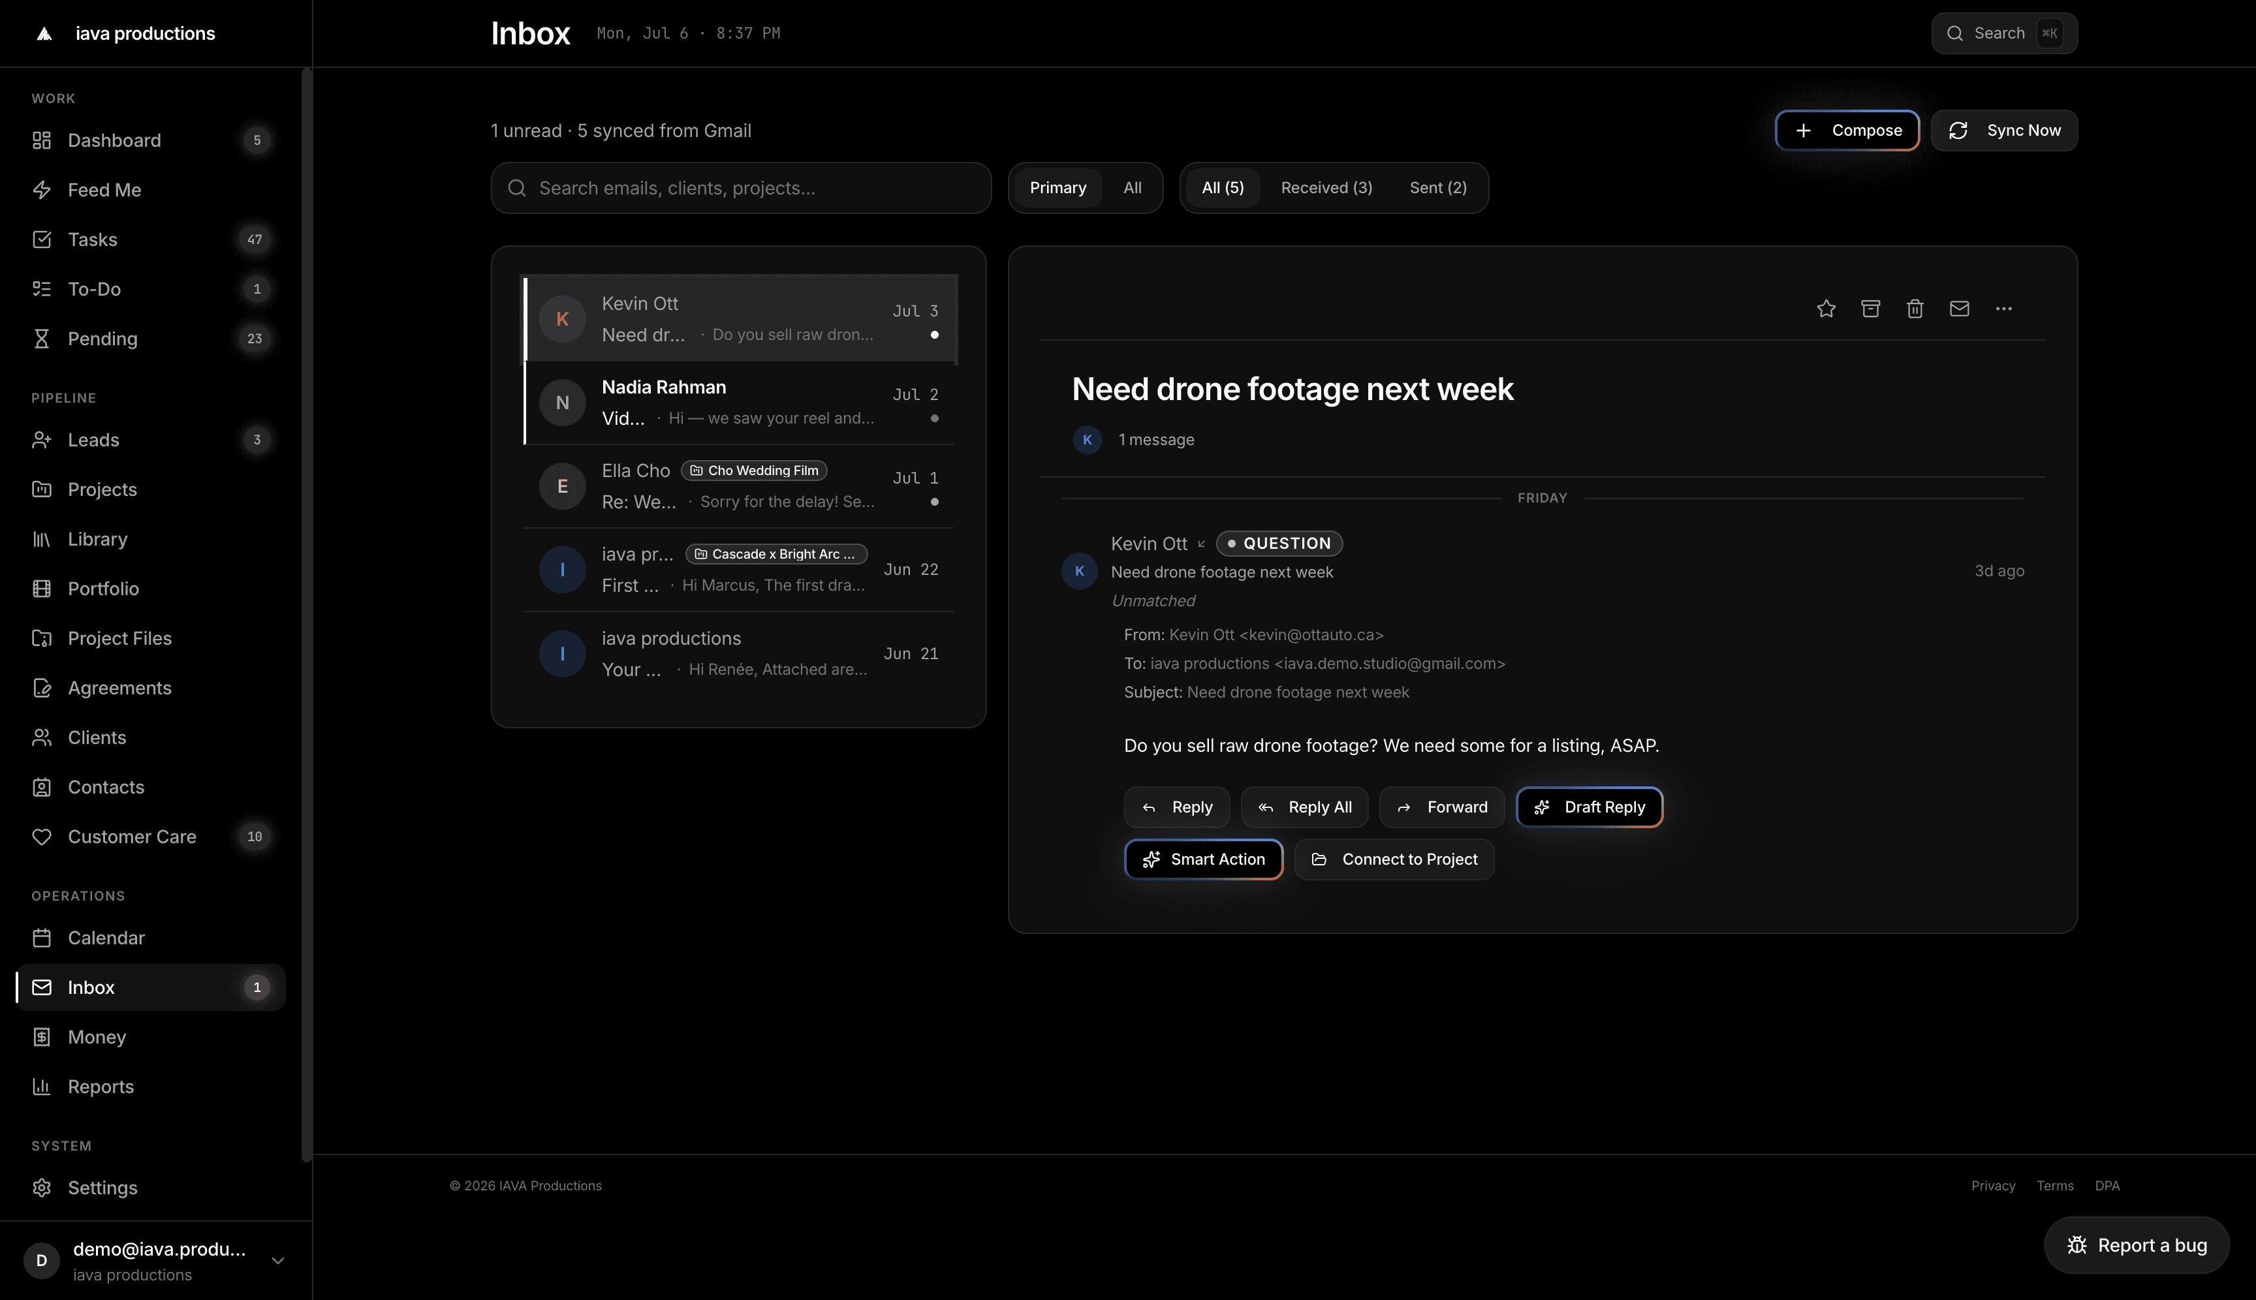
Task: Expand the demo@iava account menu chevron
Action: [x=278, y=1260]
